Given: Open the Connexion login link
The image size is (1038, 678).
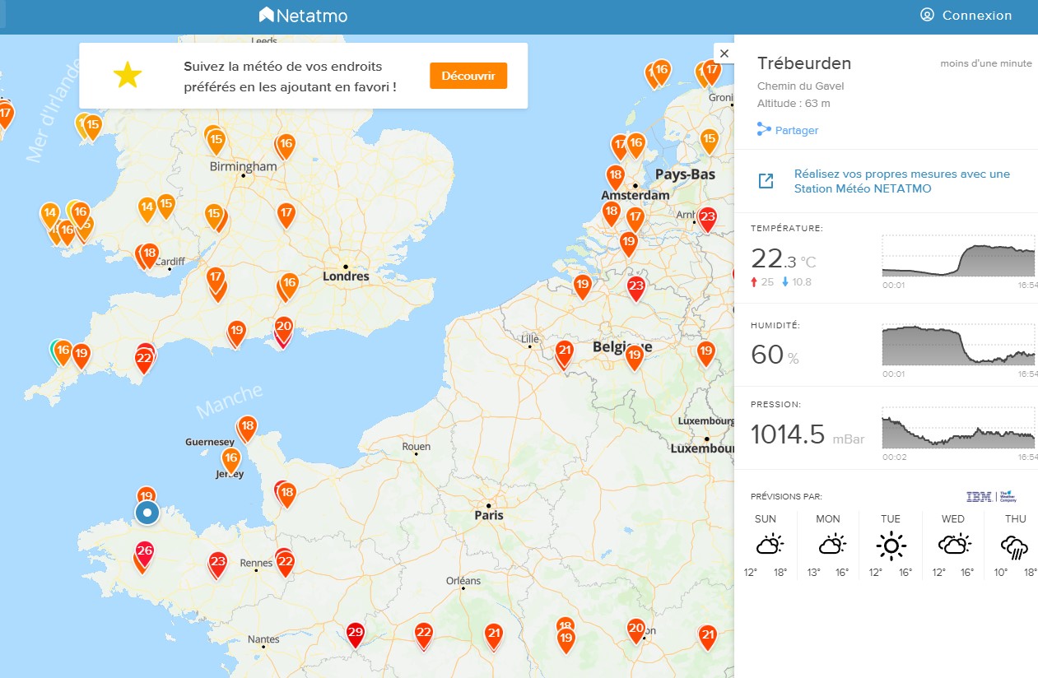Looking at the screenshot, I should coord(966,16).
